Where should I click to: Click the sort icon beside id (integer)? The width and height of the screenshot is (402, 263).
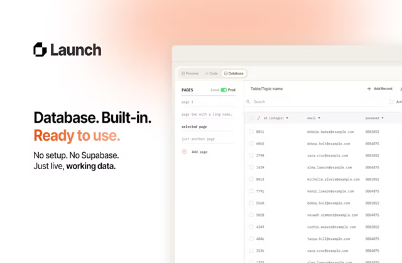259,118
